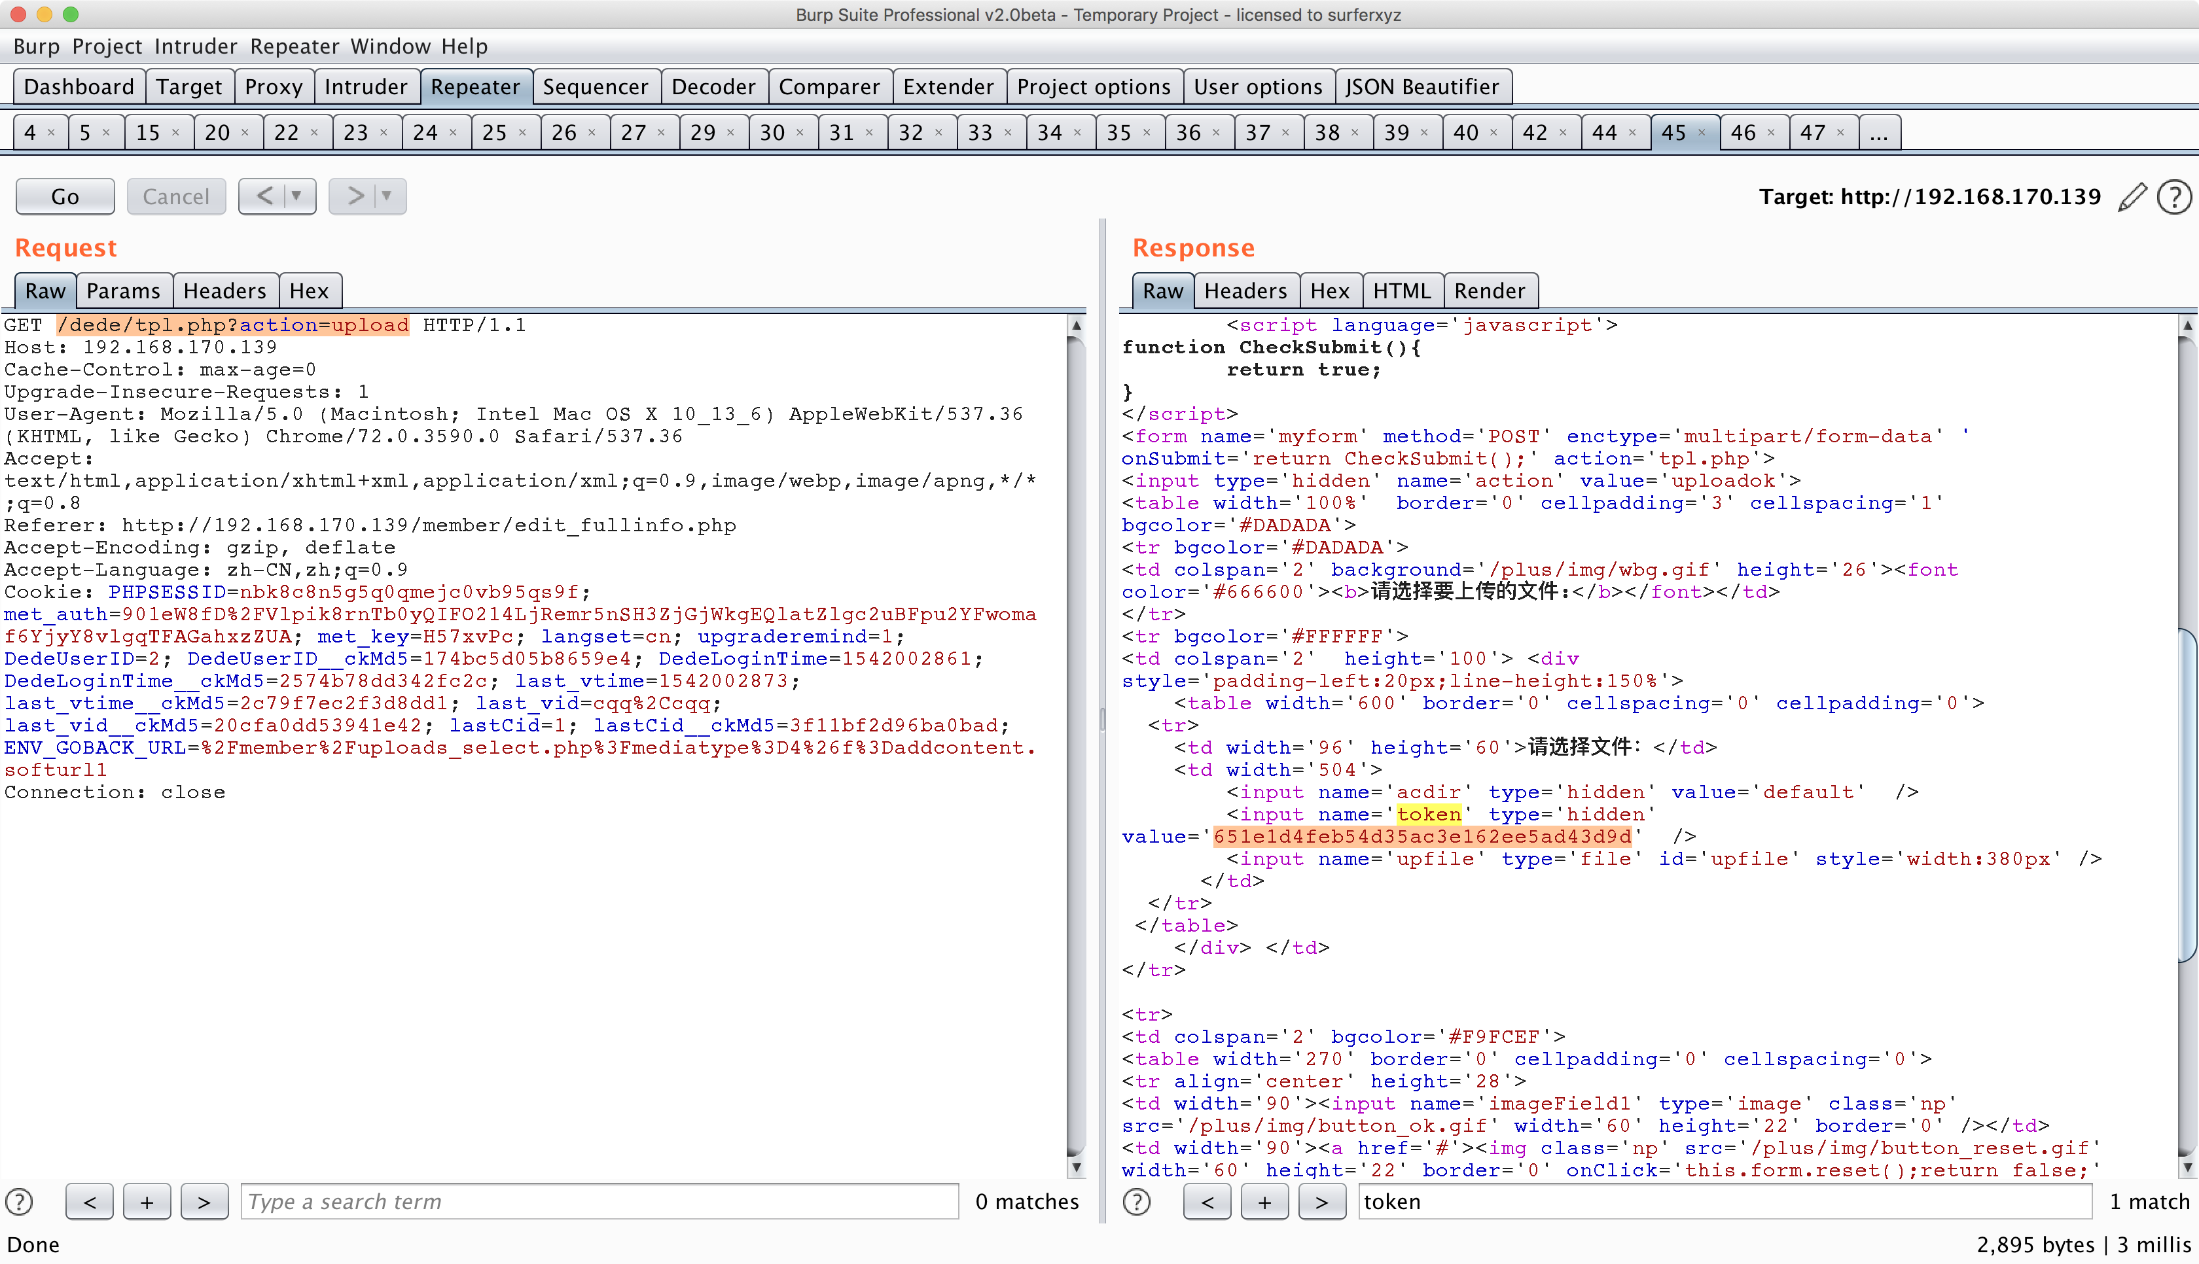Click the help icon near the response search field
Image resolution: width=2199 pixels, height=1264 pixels.
1136,1201
